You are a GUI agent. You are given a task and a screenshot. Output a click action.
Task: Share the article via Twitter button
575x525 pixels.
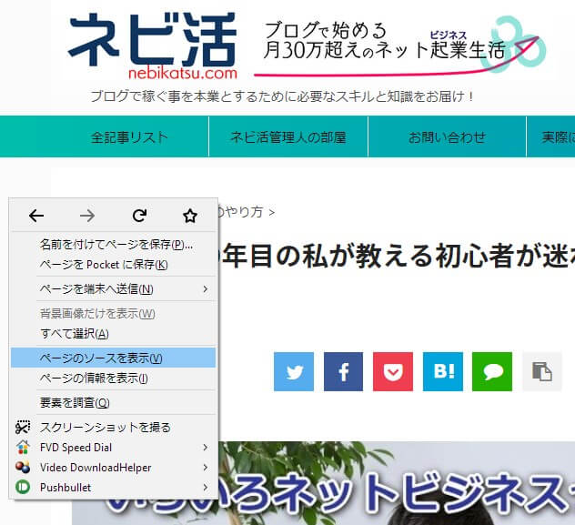(294, 371)
